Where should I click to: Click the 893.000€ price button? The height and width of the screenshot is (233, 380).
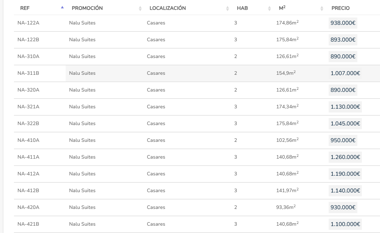pos(343,40)
